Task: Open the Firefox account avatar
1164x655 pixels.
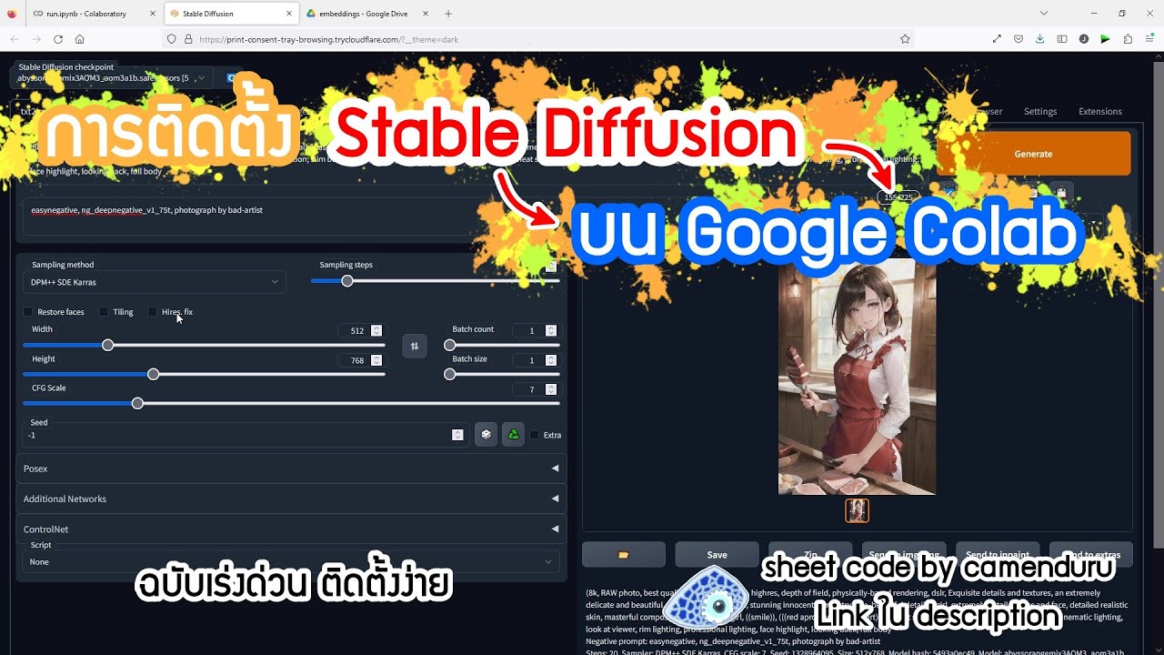Action: [x=1084, y=39]
